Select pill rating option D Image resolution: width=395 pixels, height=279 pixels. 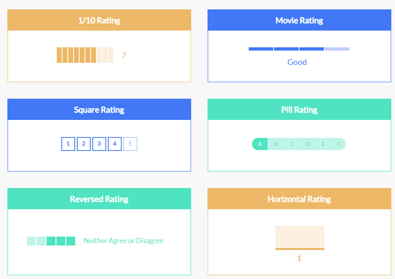tap(307, 144)
